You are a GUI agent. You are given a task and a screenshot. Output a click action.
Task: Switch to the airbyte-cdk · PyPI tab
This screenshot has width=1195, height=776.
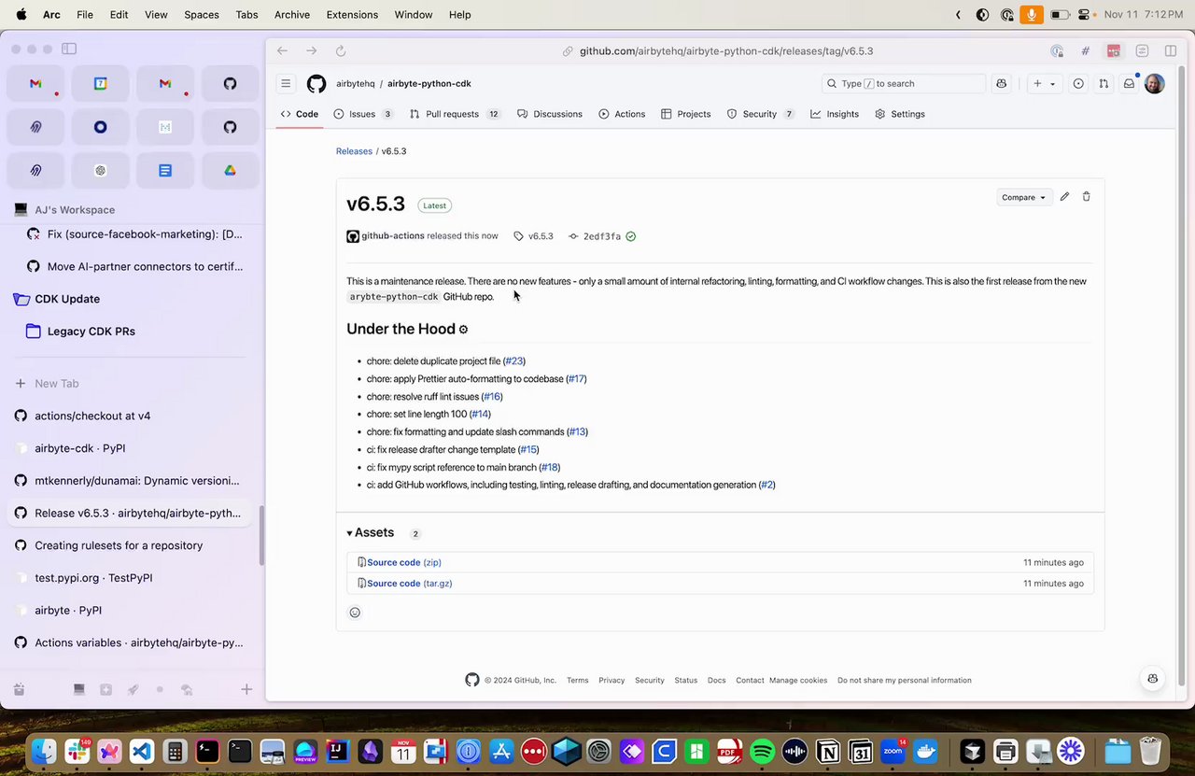coord(131,448)
